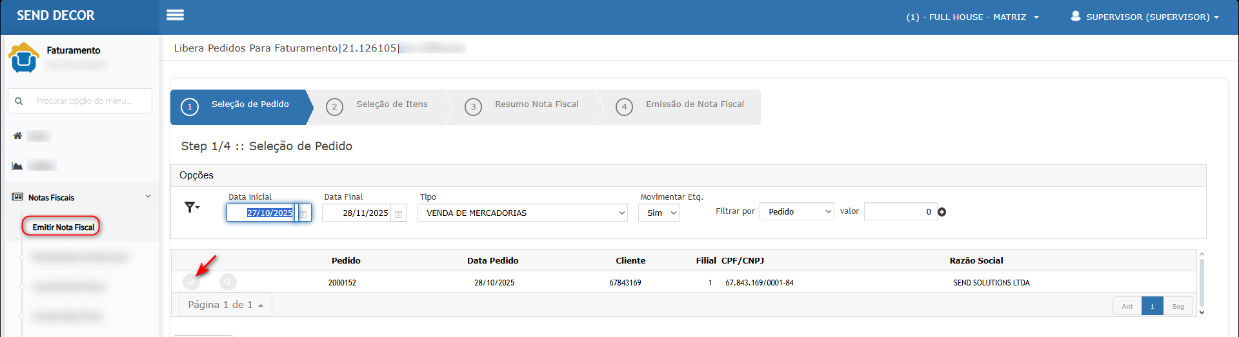Open the Data Inicial calendar picker
This screenshot has height=337, width=1239.
coord(303,213)
